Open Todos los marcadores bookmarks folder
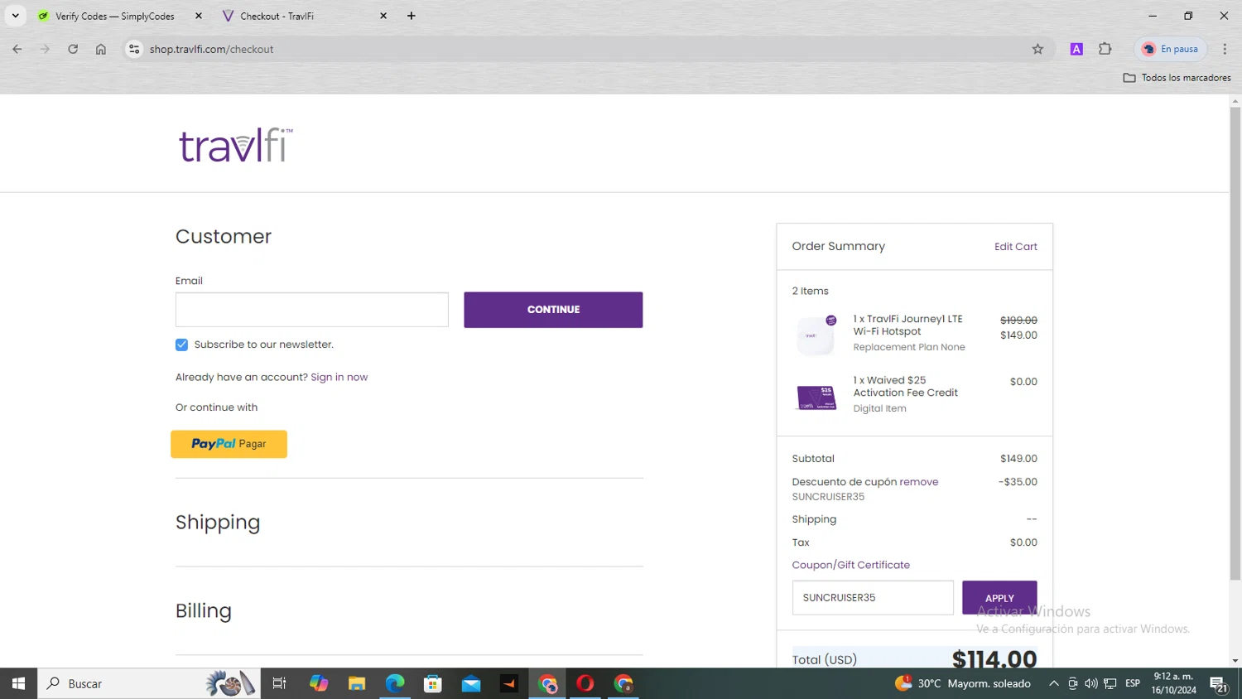 [x=1177, y=77]
